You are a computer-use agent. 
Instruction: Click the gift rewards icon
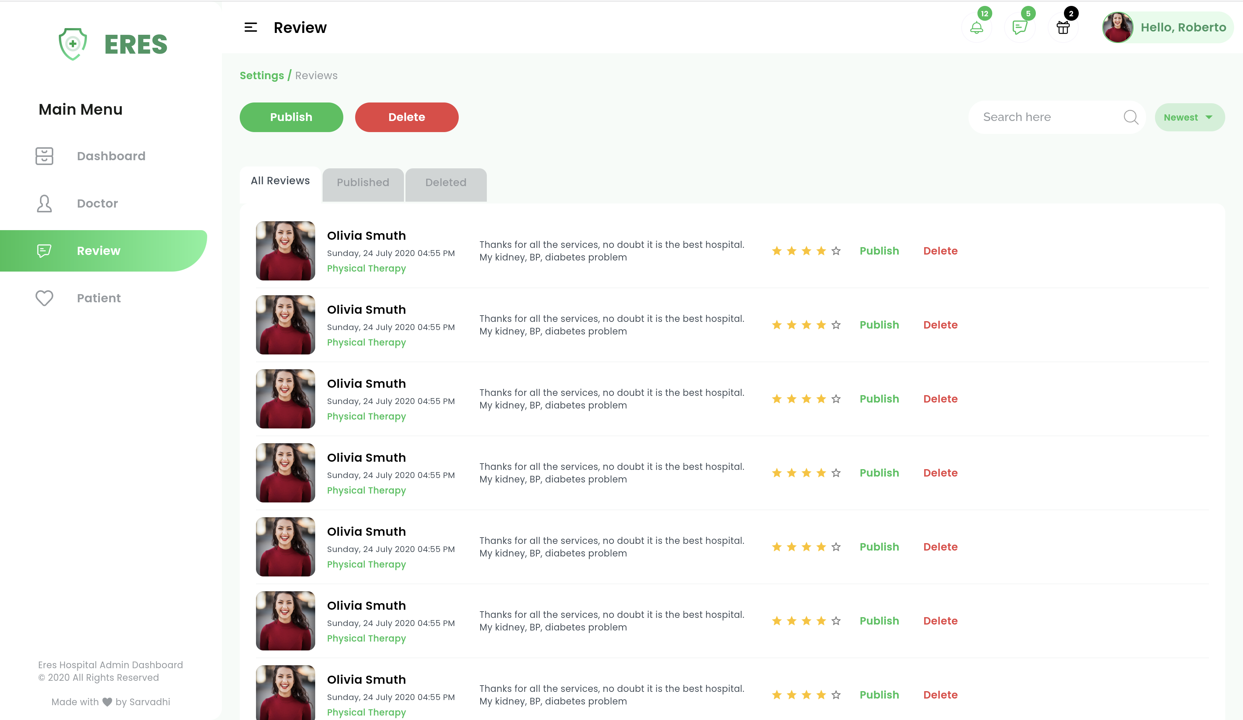click(1063, 28)
